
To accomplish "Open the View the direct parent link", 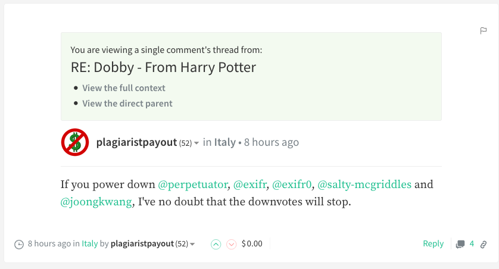I will tap(127, 104).
